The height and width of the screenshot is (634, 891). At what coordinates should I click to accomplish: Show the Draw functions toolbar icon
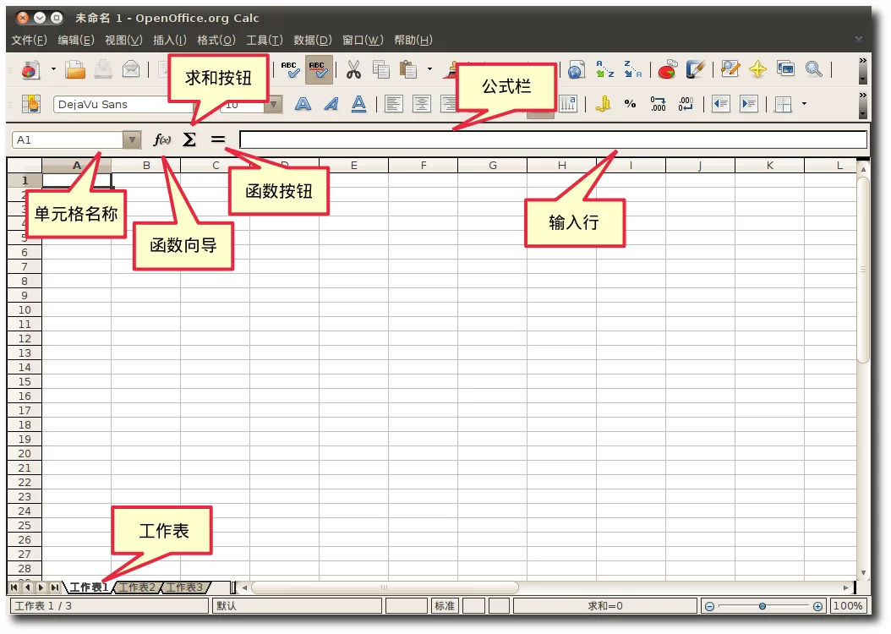[695, 69]
